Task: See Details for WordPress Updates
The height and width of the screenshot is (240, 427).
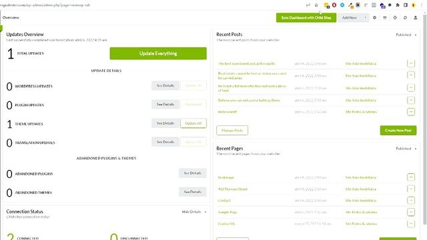Action: tap(165, 85)
